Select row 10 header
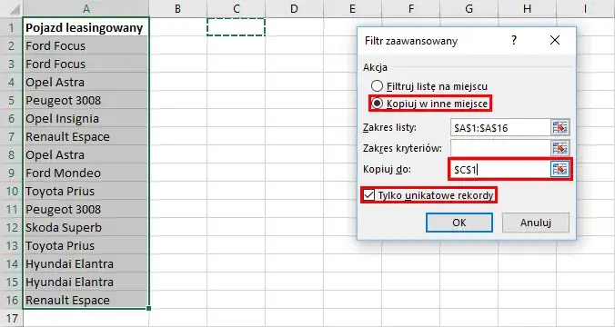The image size is (615, 327). click(12, 191)
